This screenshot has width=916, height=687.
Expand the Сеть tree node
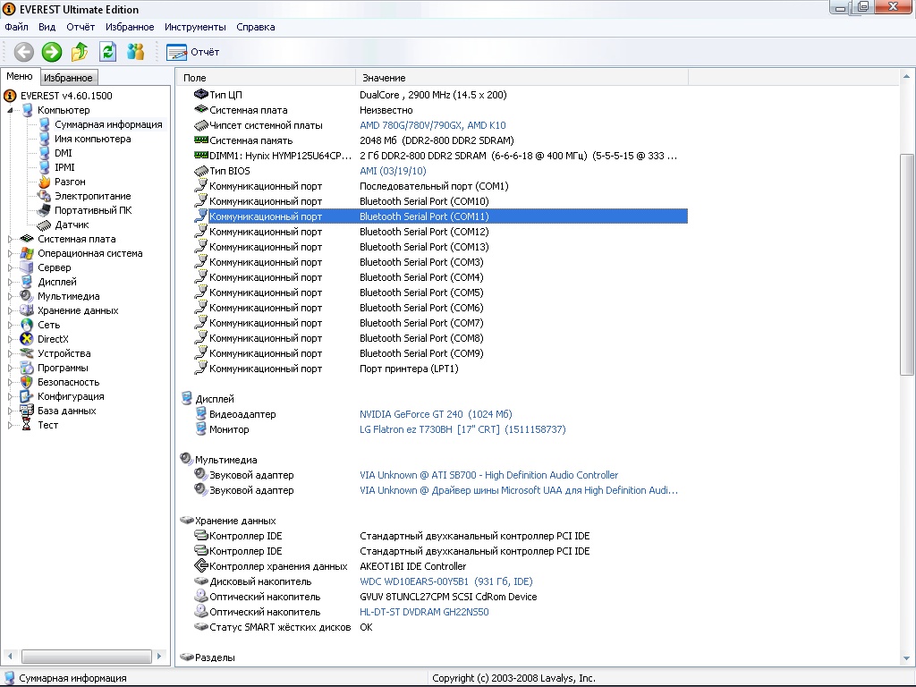tap(10, 325)
